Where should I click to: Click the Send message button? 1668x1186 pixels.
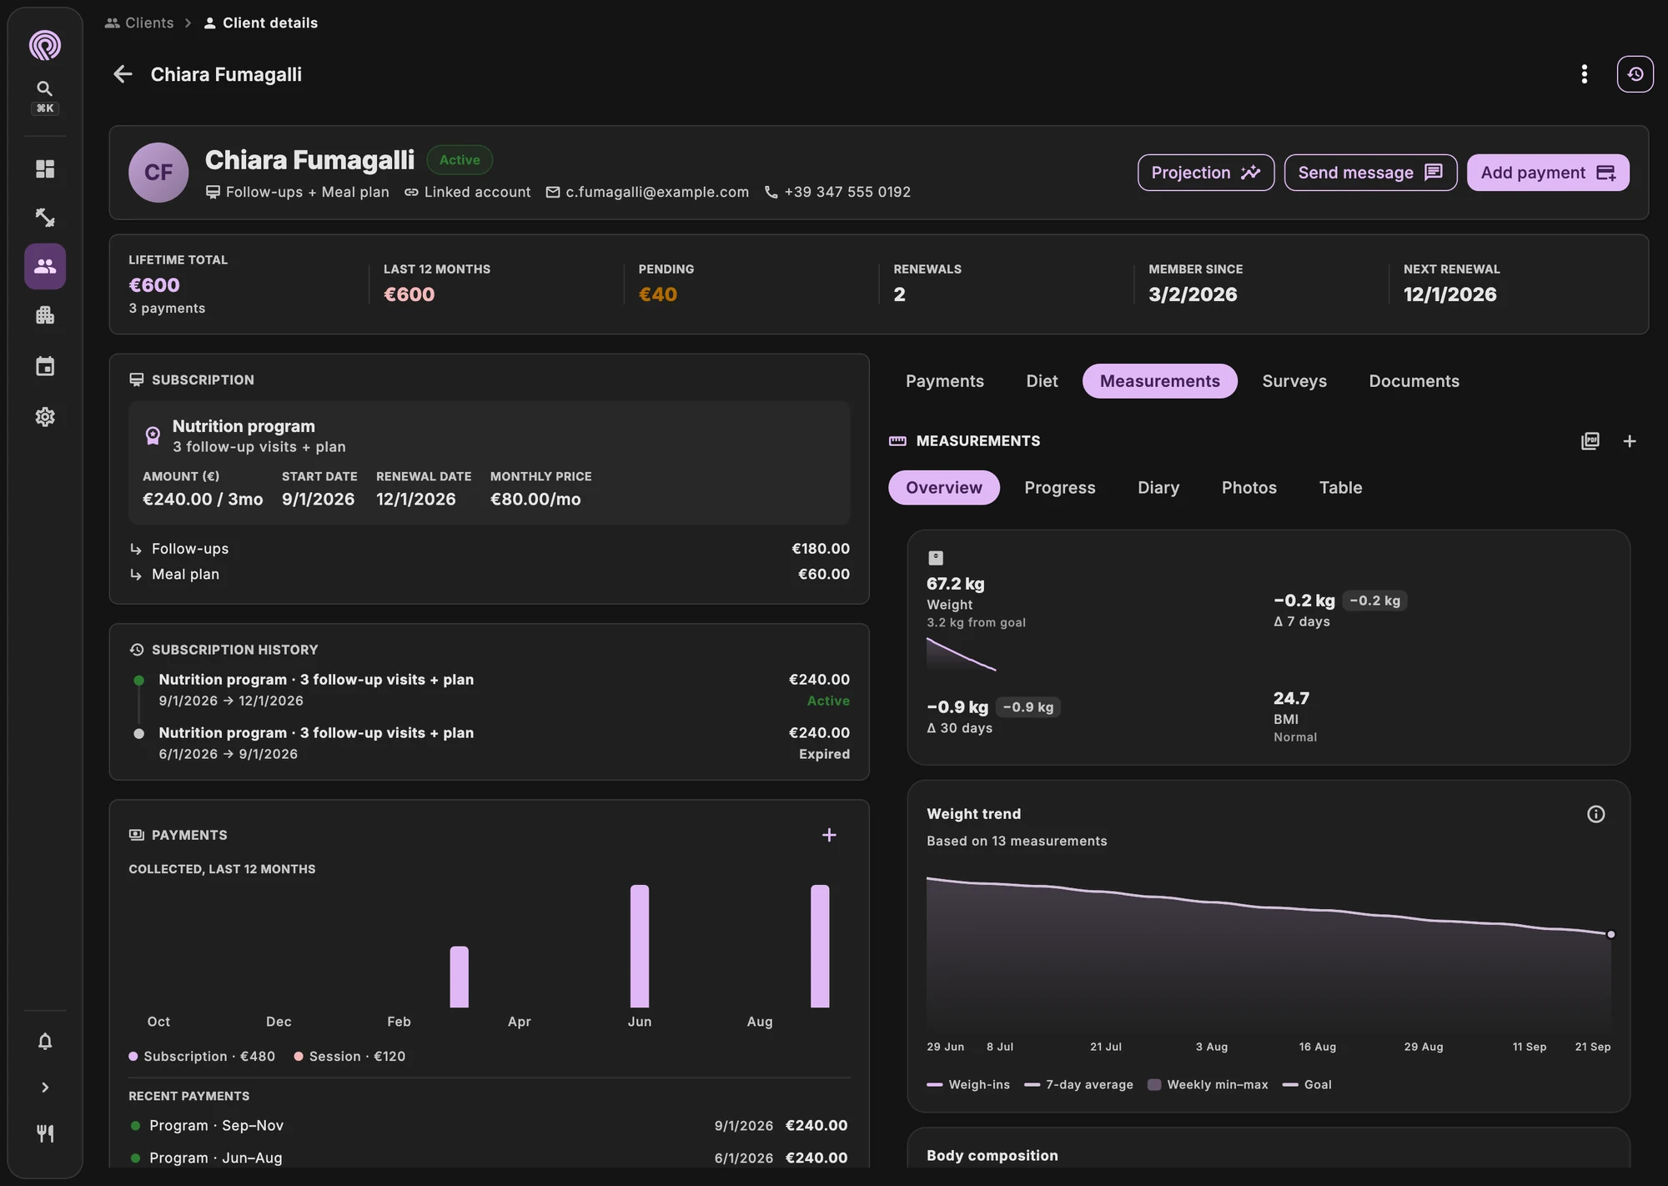click(x=1370, y=173)
